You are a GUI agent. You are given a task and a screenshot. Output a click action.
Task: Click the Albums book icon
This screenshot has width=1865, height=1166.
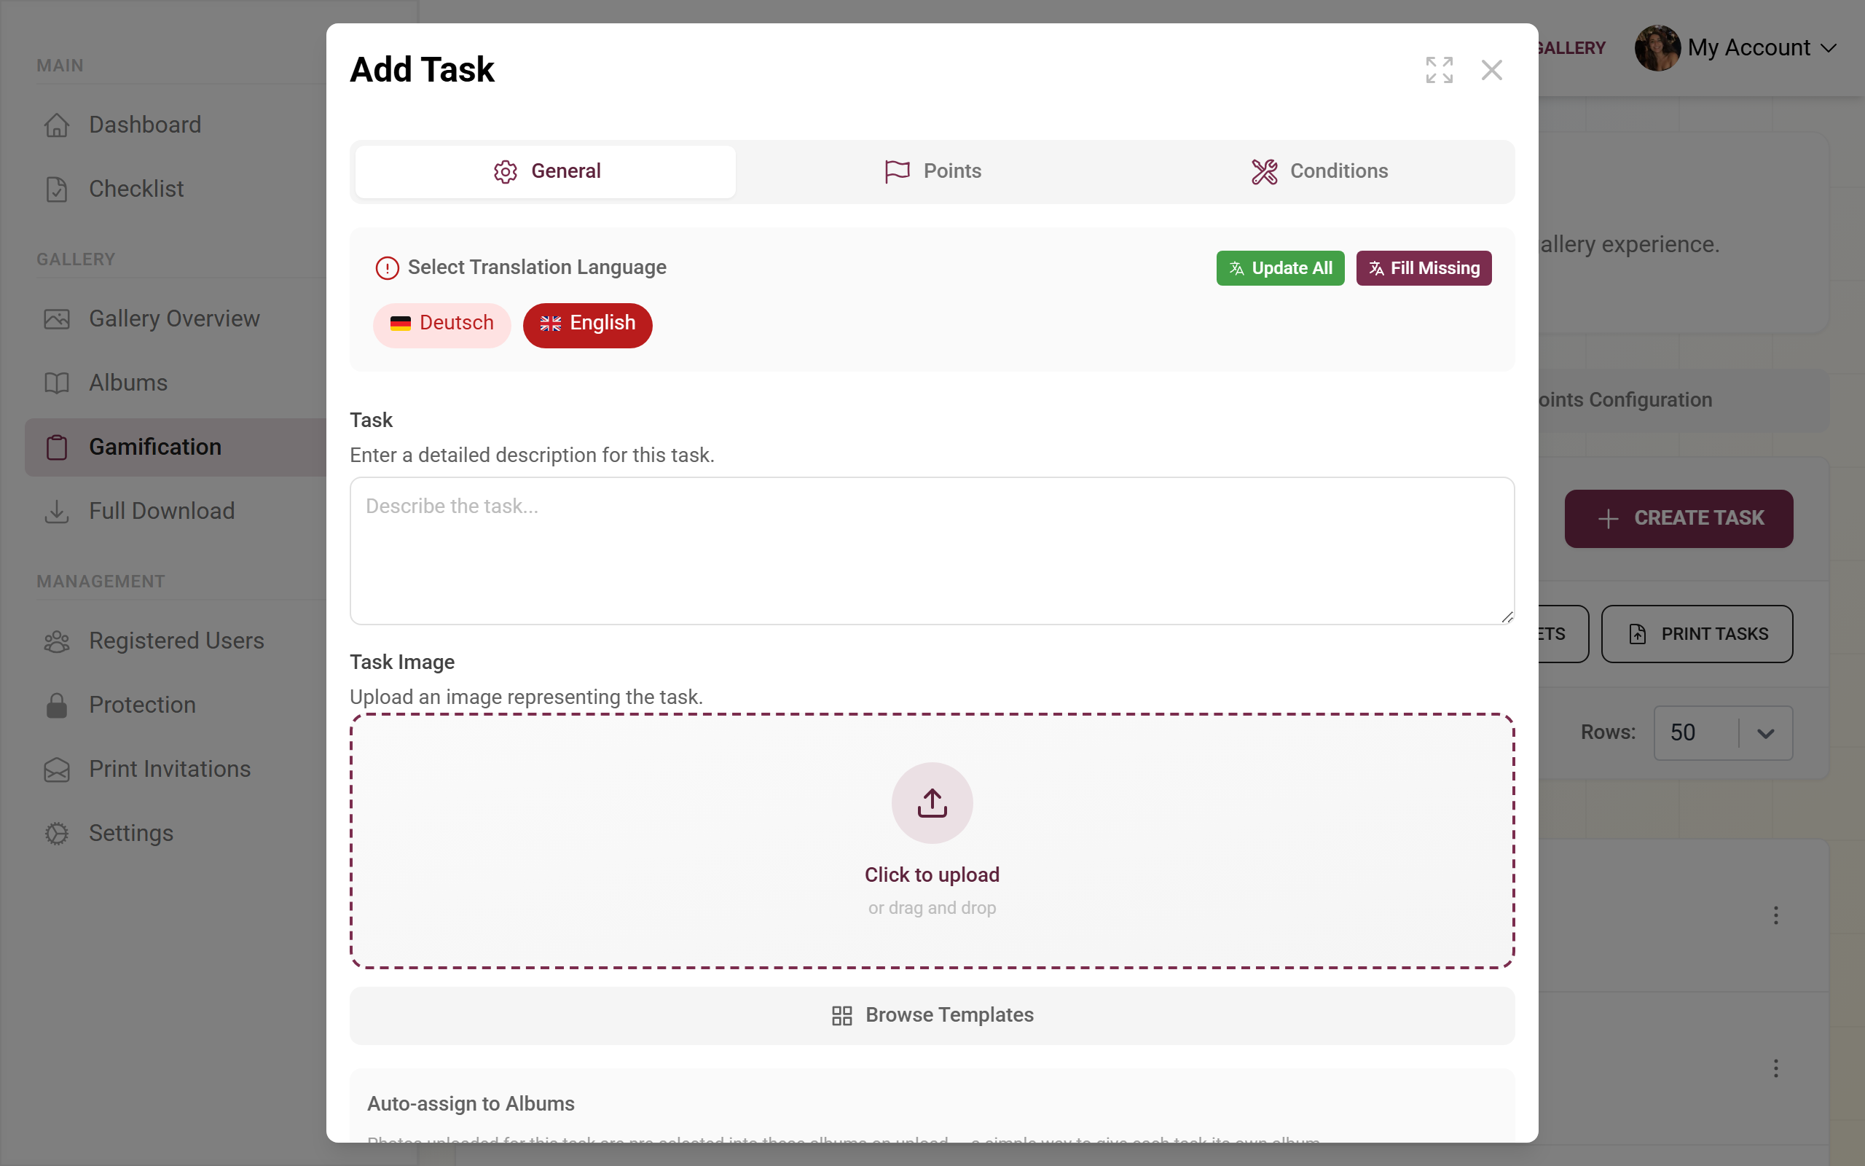tap(56, 383)
